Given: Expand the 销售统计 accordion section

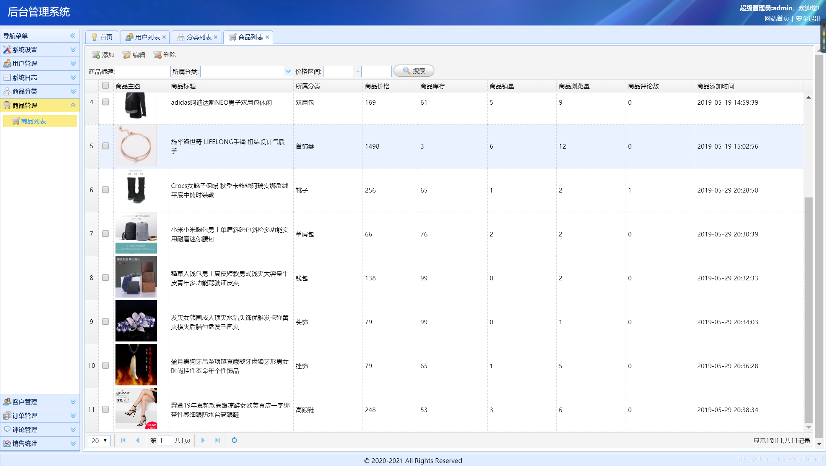Looking at the screenshot, I should pyautogui.click(x=73, y=443).
